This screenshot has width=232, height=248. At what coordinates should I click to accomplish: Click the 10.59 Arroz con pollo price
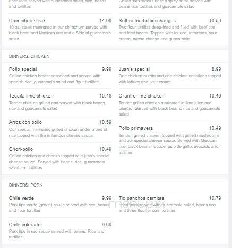coord(105,122)
